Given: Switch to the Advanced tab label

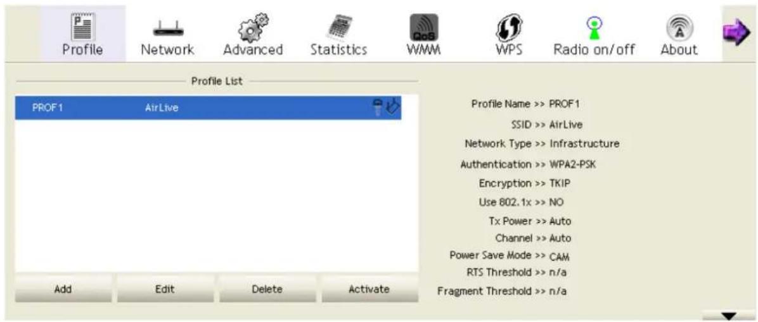Looking at the screenshot, I should (253, 50).
